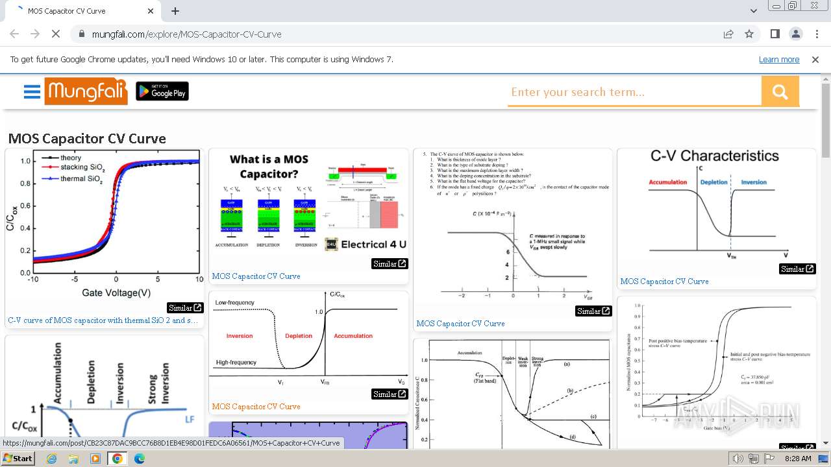
Task: Click Similar on the 1-MHz question image
Action: (593, 311)
